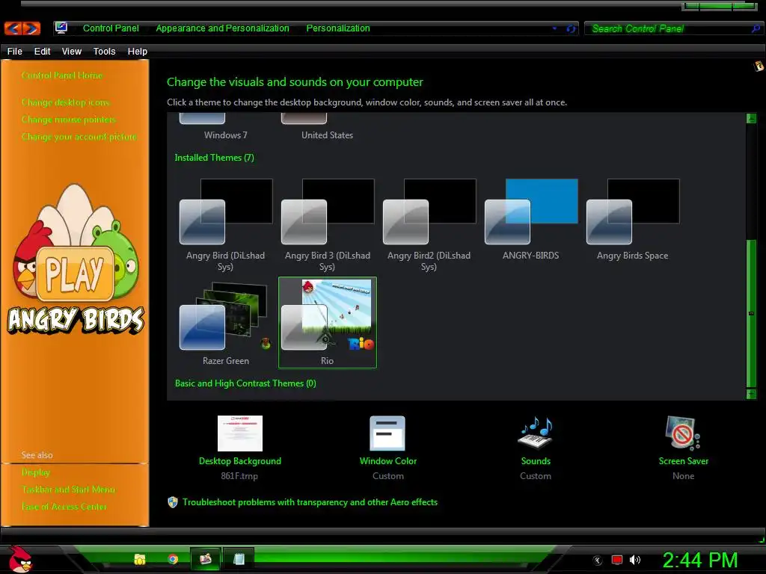
Task: Click the search magnifier icon
Action: [756, 29]
